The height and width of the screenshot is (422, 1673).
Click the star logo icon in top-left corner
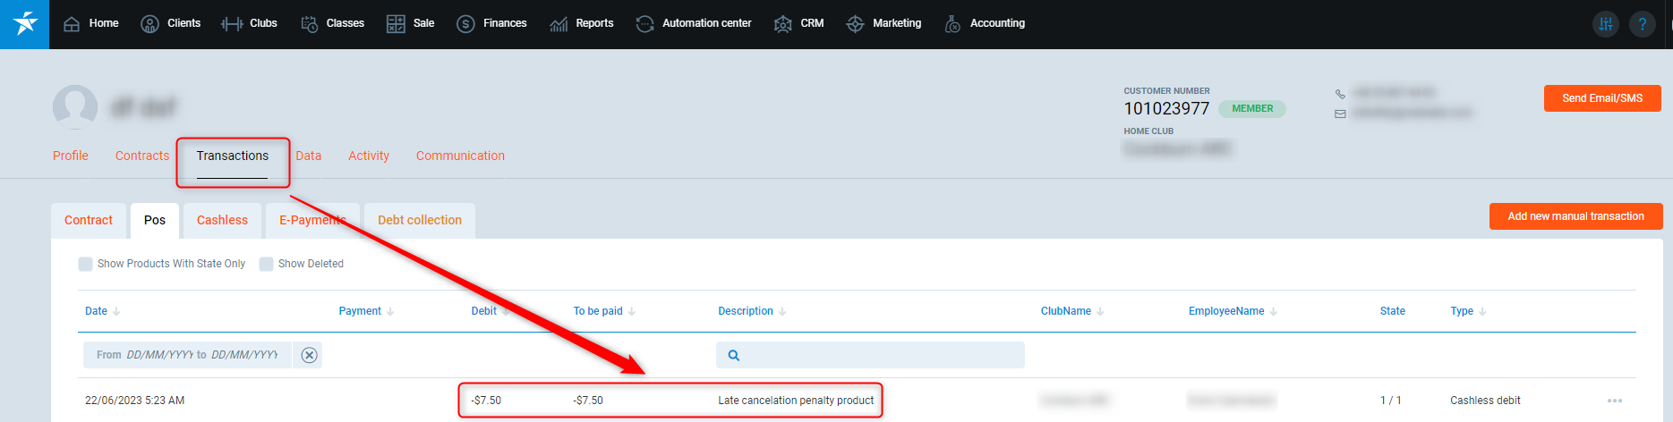pyautogui.click(x=24, y=24)
